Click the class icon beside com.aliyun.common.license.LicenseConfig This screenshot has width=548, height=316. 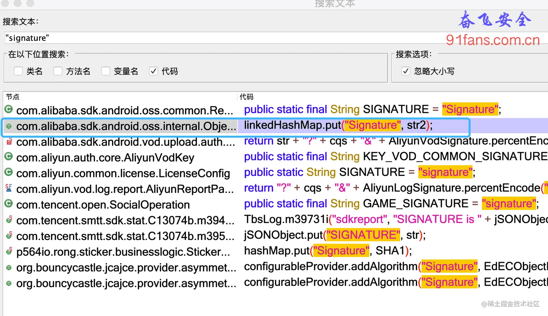9,172
